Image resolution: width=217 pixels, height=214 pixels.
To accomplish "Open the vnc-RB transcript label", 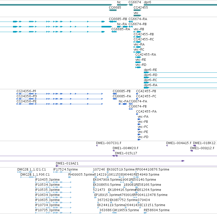I will [x=139, y=29].
